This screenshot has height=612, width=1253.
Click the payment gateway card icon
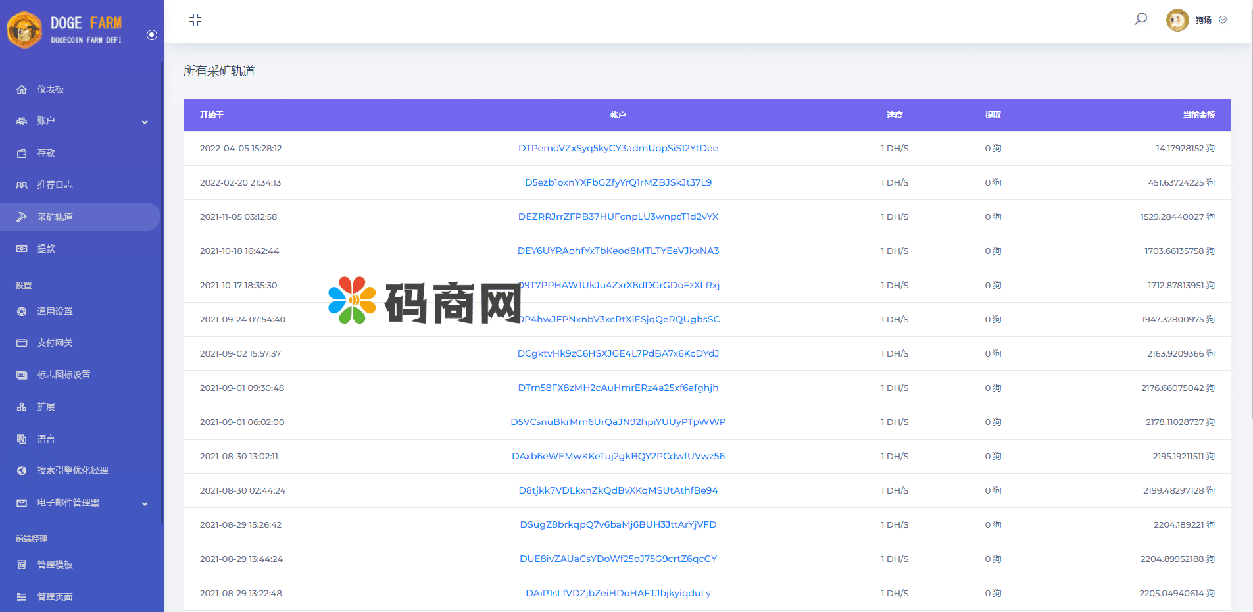point(22,343)
